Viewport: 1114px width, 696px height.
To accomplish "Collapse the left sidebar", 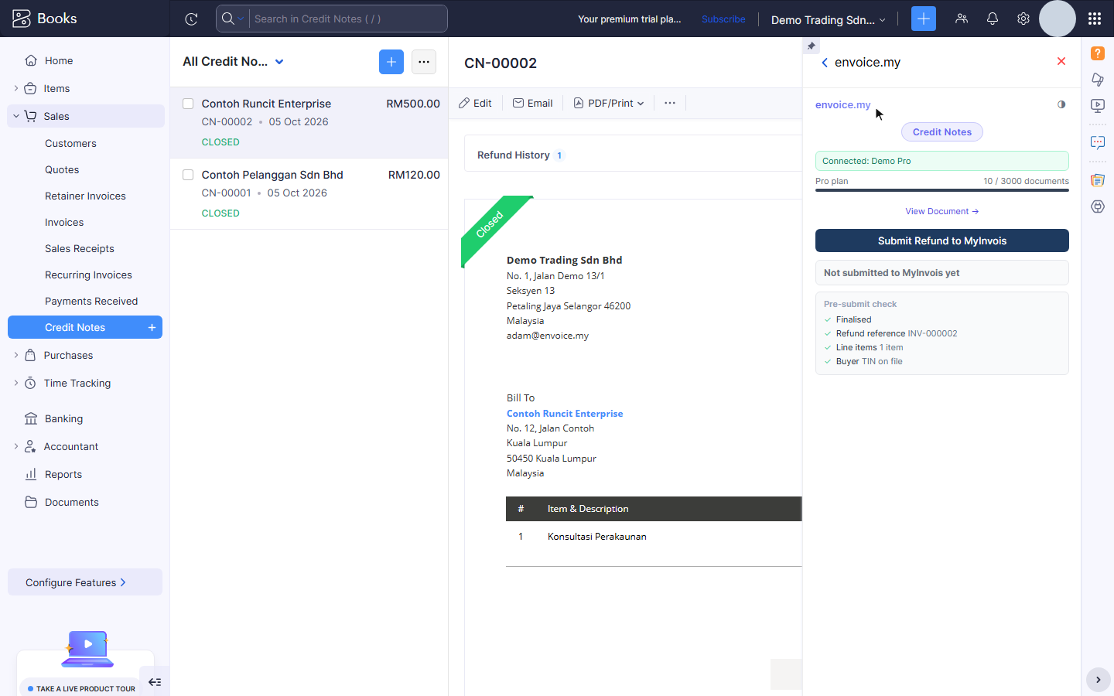I will coord(155,681).
